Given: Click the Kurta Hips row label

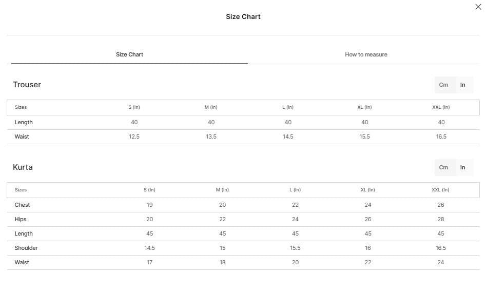Looking at the screenshot, I should 21,219.
